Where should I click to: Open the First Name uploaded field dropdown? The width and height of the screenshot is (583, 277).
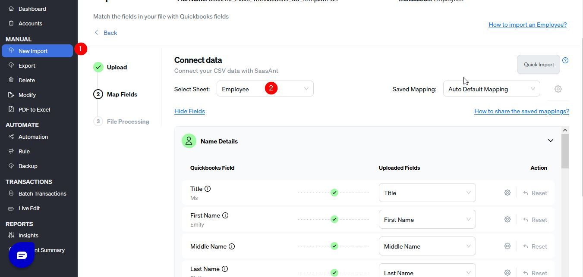(427, 219)
